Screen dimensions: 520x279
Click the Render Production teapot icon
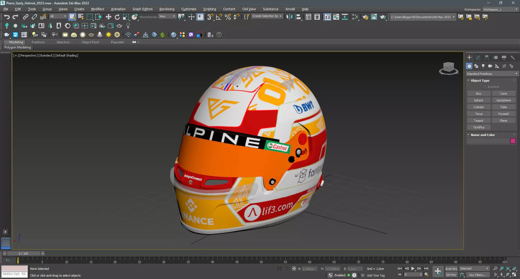383,17
